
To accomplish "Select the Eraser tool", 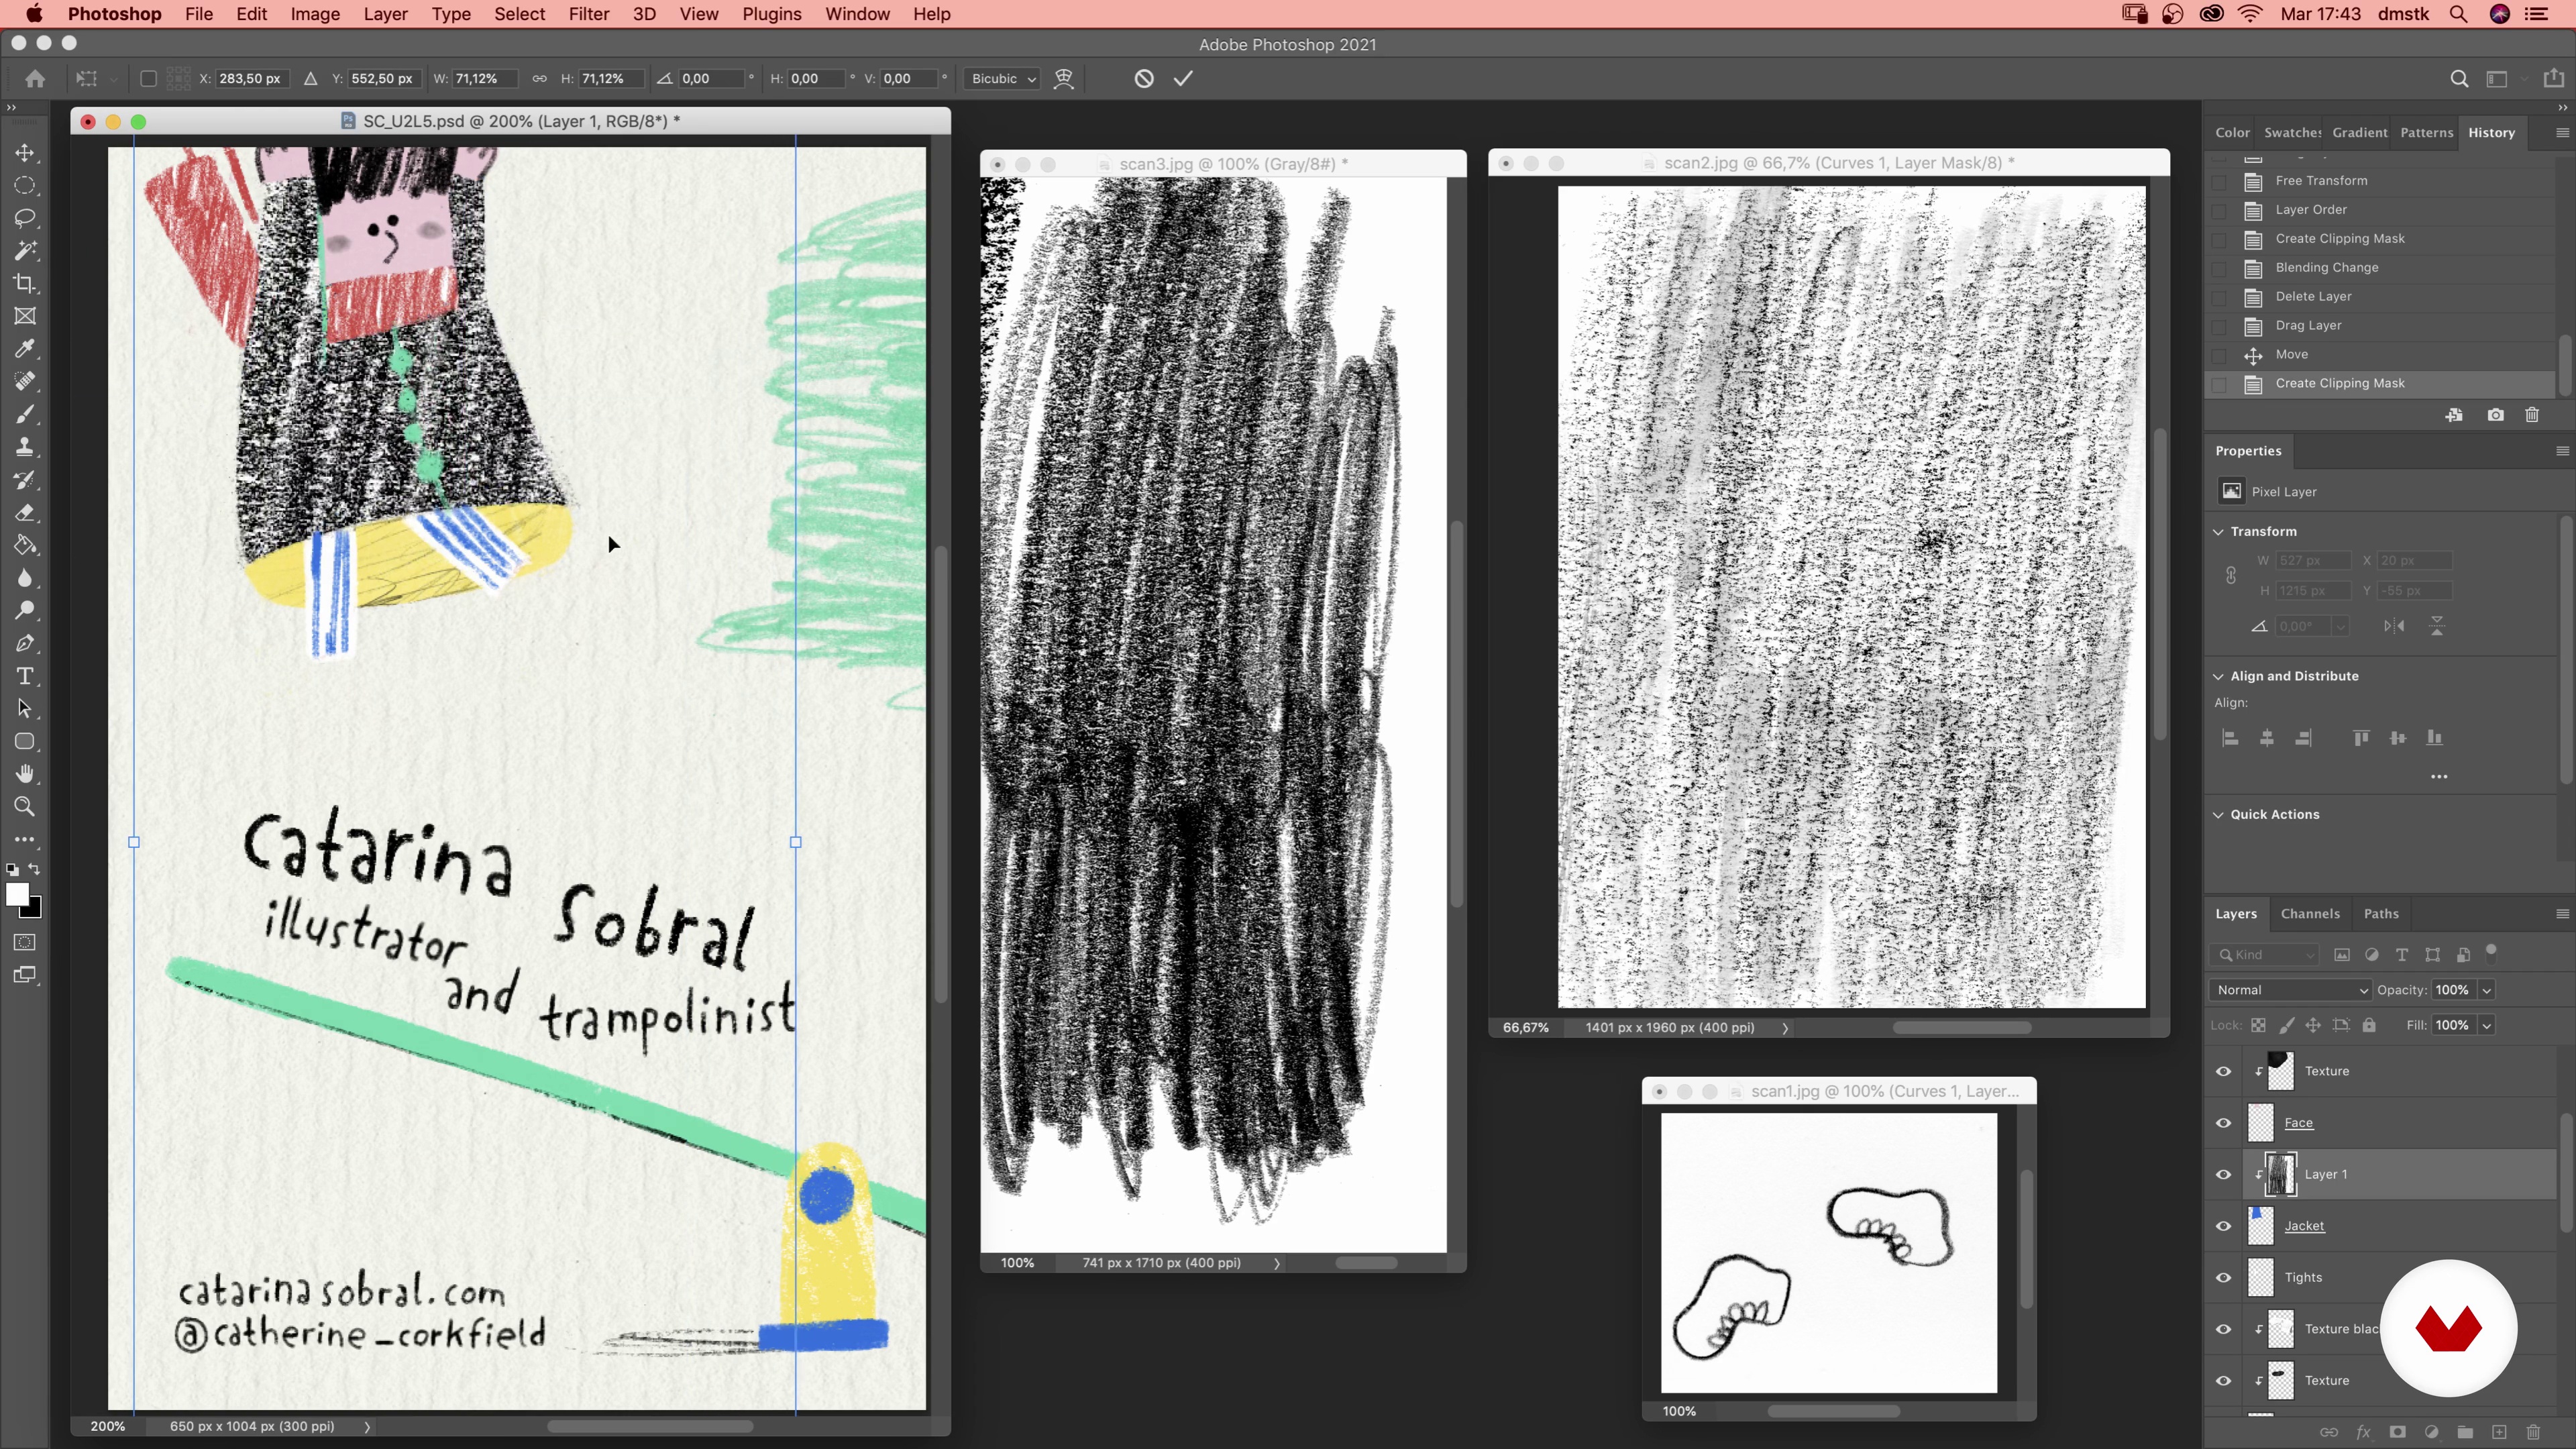I will (x=25, y=513).
